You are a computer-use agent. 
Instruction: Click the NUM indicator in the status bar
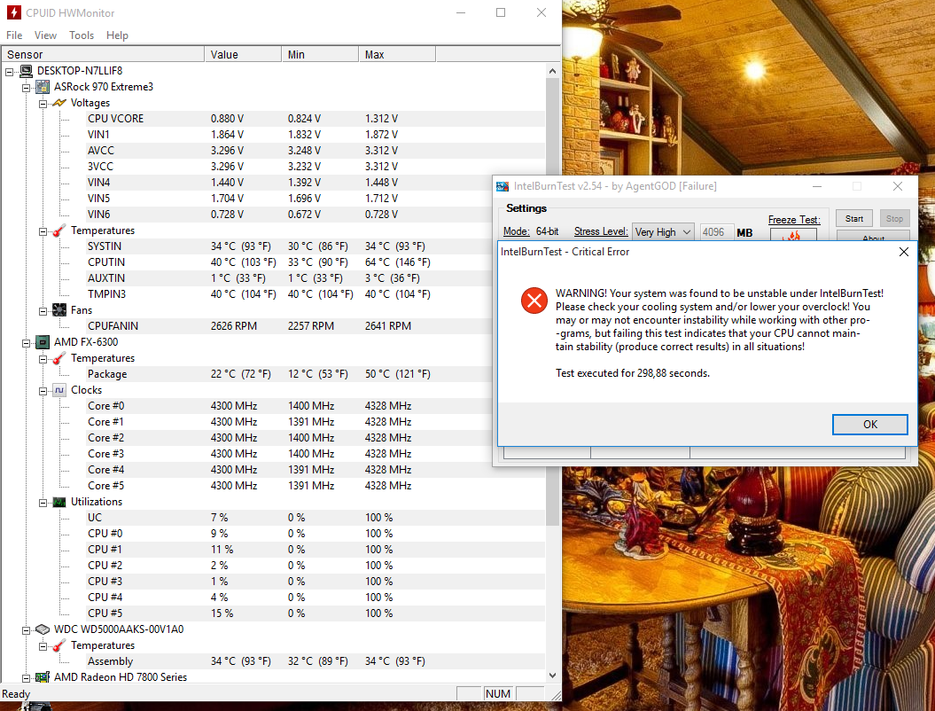click(x=498, y=693)
